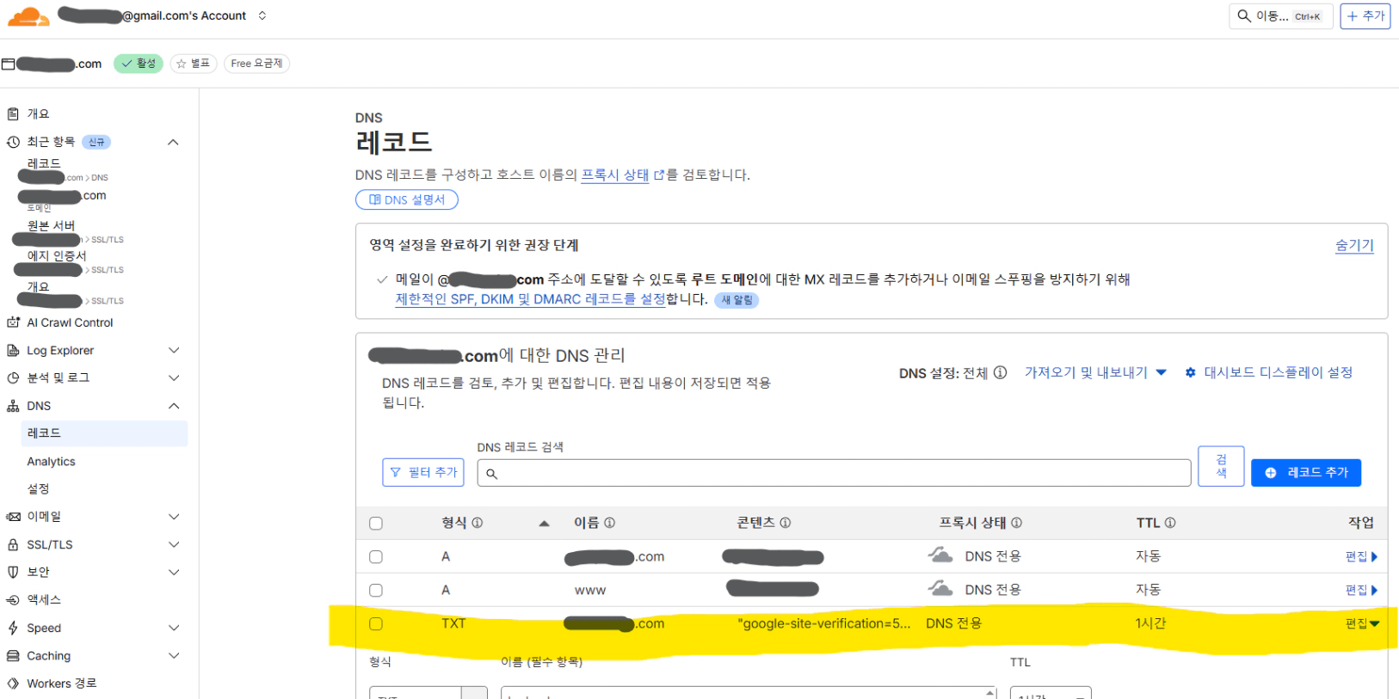Image resolution: width=1399 pixels, height=699 pixels.
Task: Click the 콘텐츠 column info icon
Action: [x=786, y=523]
